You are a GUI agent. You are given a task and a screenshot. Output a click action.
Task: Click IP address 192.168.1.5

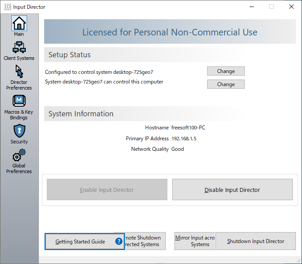tap(184, 139)
